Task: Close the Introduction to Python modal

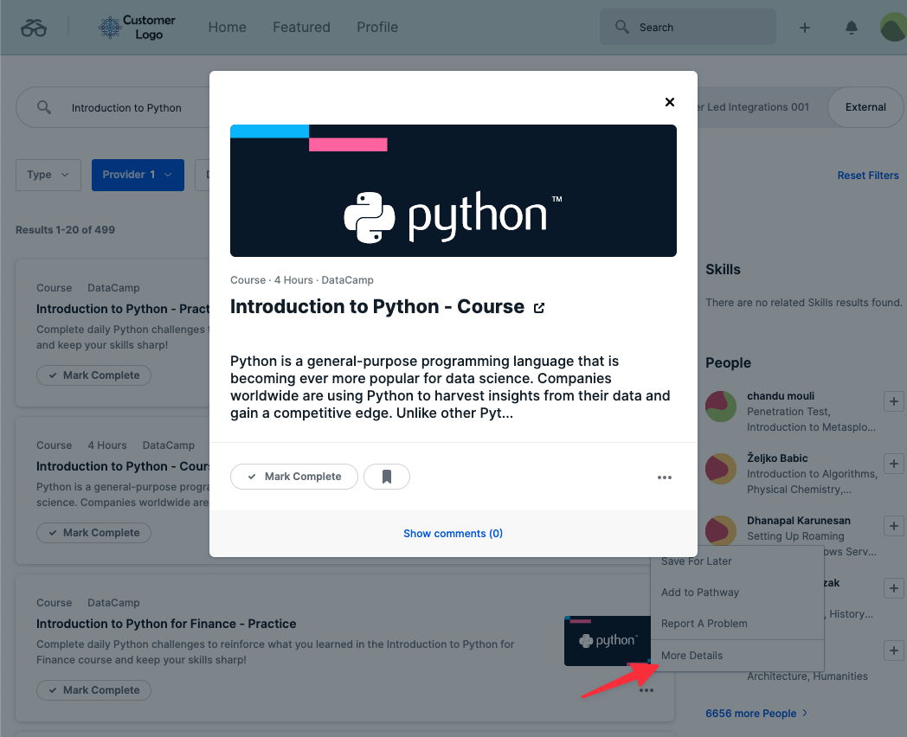Action: tap(670, 102)
